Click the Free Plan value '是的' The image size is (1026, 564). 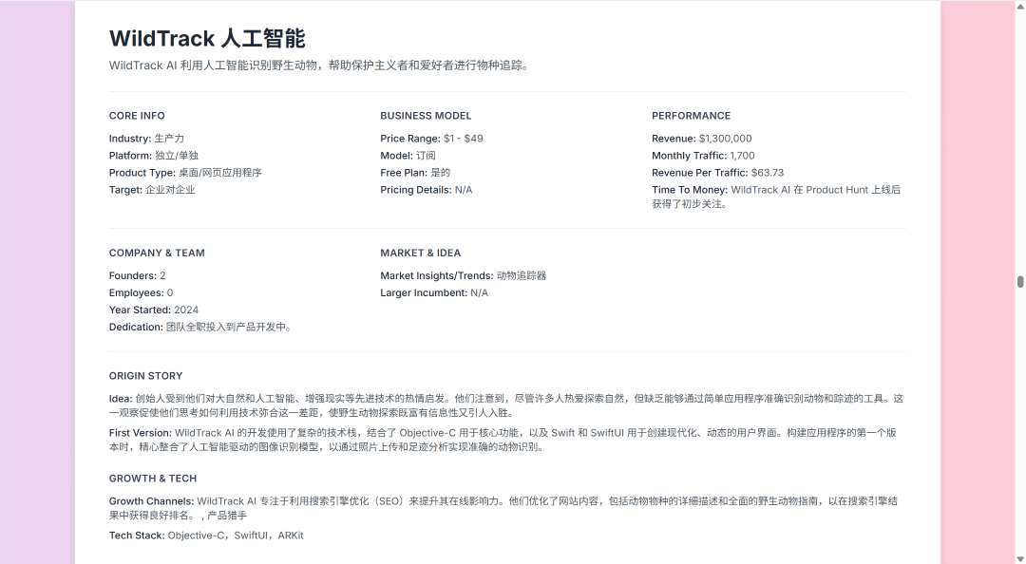click(x=441, y=173)
